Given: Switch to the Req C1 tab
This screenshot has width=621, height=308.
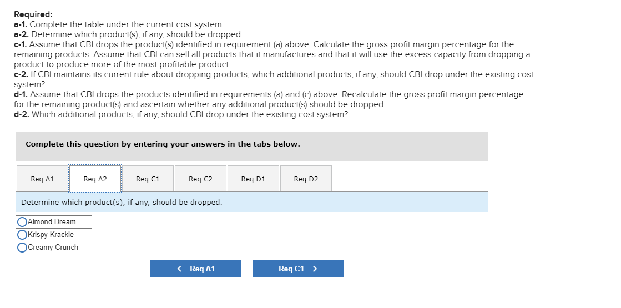Looking at the screenshot, I should [148, 179].
